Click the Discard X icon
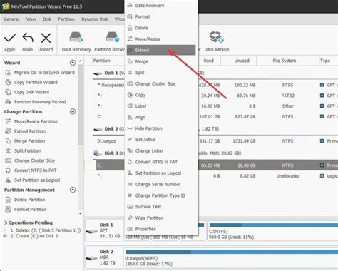This screenshot has height=271, width=338. 46,38
